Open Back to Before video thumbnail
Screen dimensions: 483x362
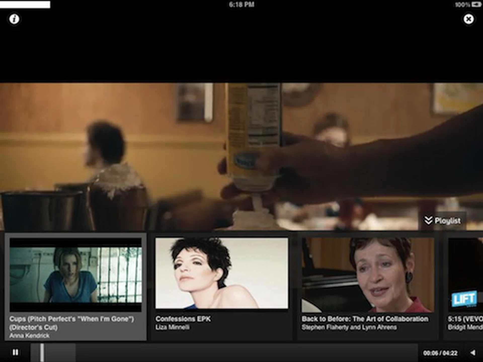tap(368, 275)
